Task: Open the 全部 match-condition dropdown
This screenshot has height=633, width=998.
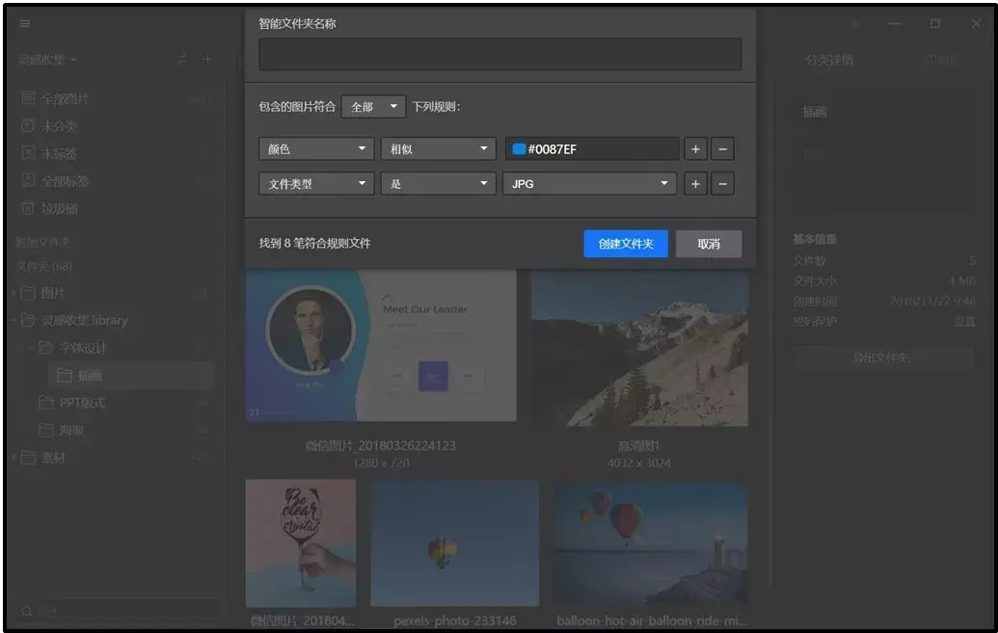Action: pos(373,106)
